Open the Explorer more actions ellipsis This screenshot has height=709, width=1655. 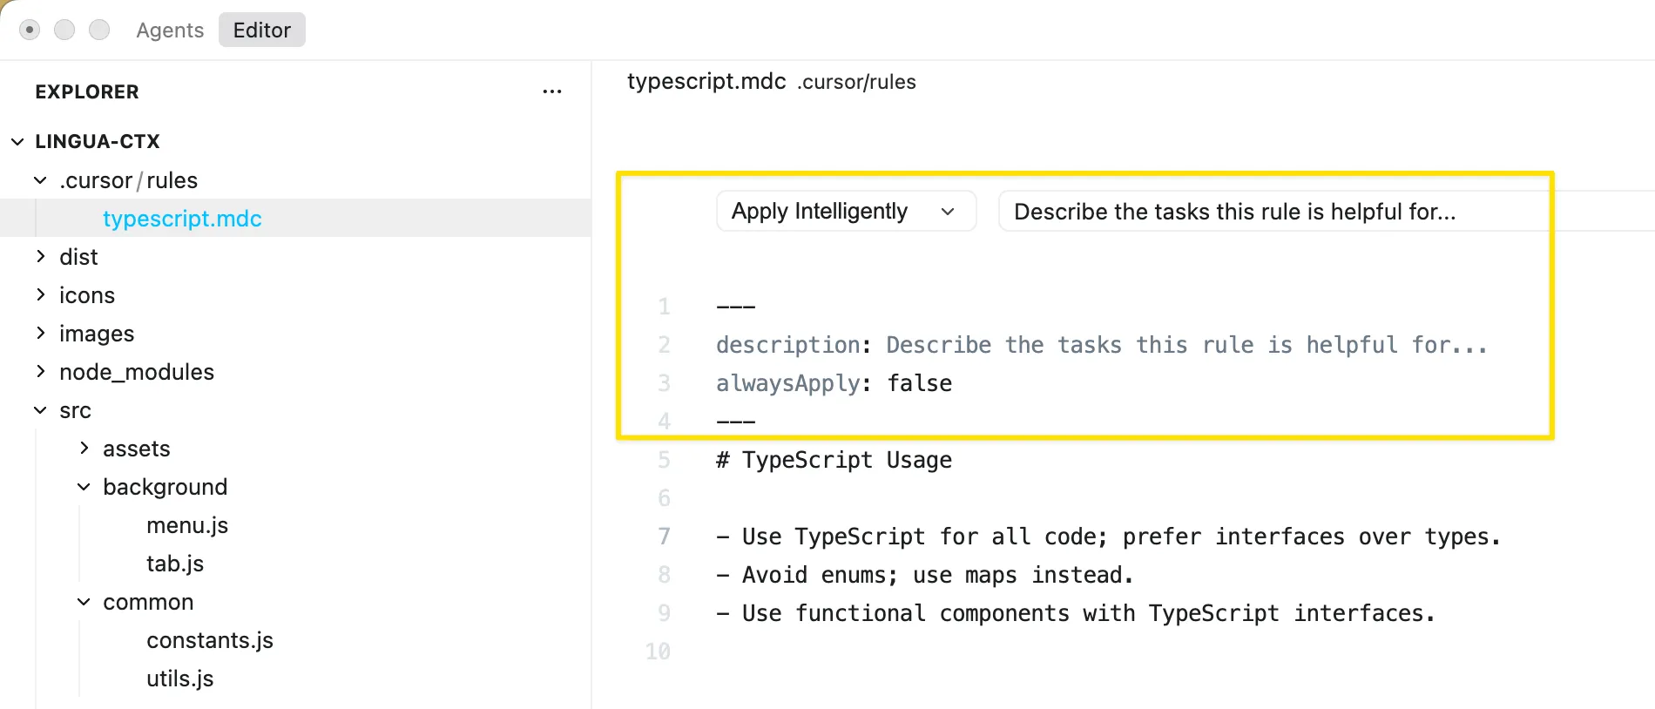[x=551, y=91]
